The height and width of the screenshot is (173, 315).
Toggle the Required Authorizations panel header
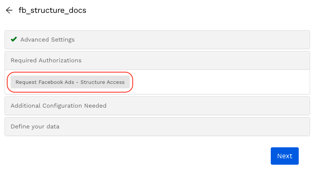pyautogui.click(x=157, y=60)
